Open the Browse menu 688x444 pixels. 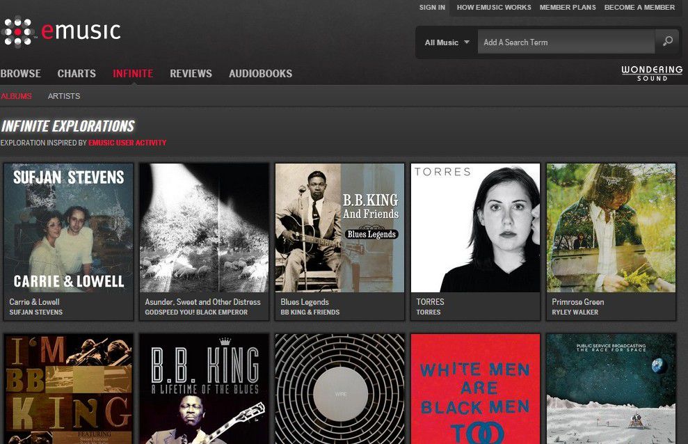(x=21, y=73)
